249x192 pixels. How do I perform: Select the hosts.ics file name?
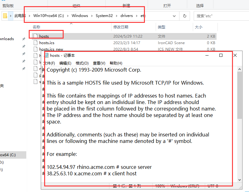(x=47, y=43)
